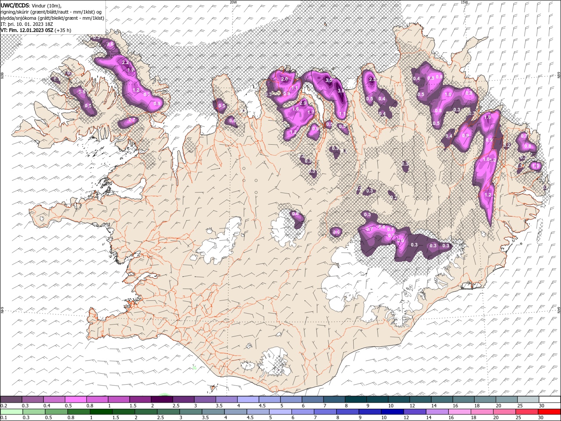This screenshot has height=421, width=561.
Task: Click the initial time line IT: þri. 10. 01. 2023 18Z
Action: (x=27, y=24)
